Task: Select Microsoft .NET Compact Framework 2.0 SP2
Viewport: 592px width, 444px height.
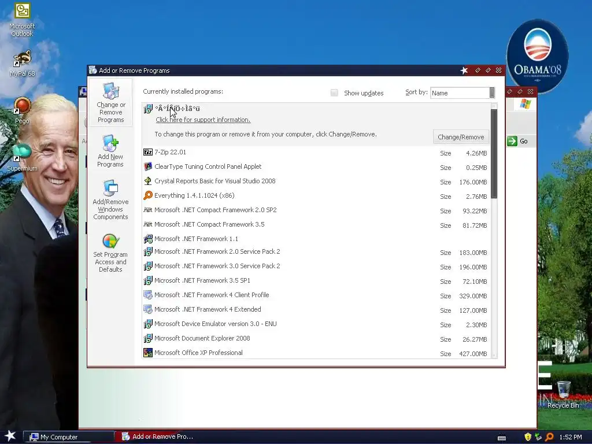Action: [x=316, y=210]
